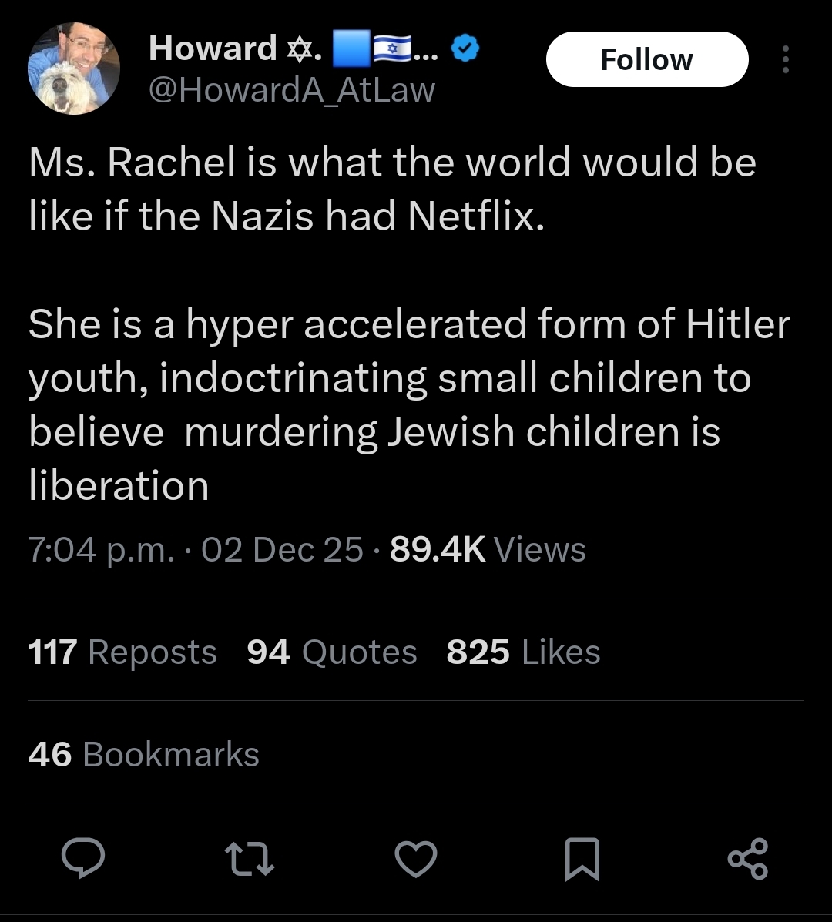This screenshot has width=832, height=922.
Task: Click the Israeli flag emoji in display name
Action: click(392, 49)
